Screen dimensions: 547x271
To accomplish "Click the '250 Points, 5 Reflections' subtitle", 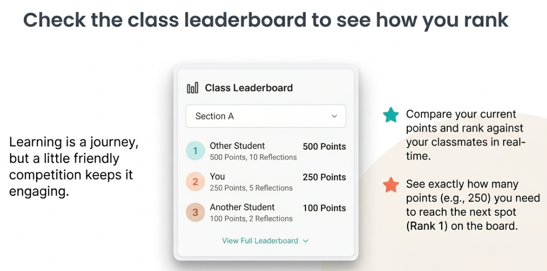I will [251, 188].
